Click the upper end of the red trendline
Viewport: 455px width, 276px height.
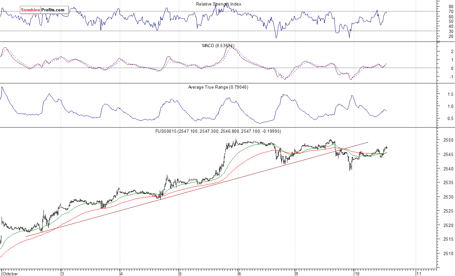pyautogui.click(x=368, y=142)
